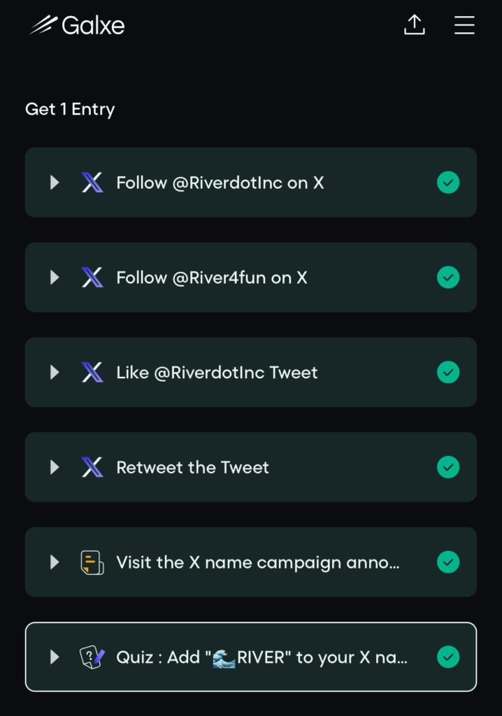Click green checkmark on Follow @RiverdotInc

coord(448,183)
